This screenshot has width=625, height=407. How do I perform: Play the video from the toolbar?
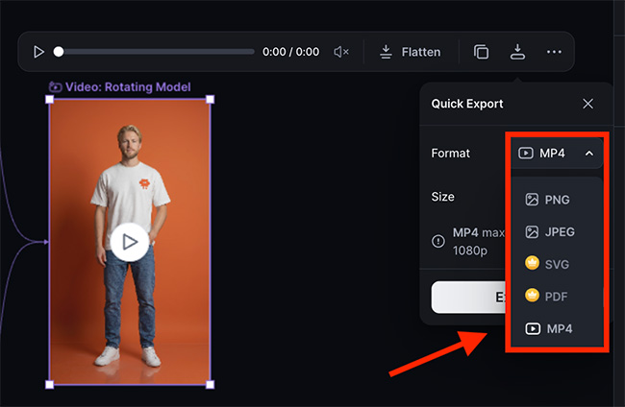coord(38,52)
